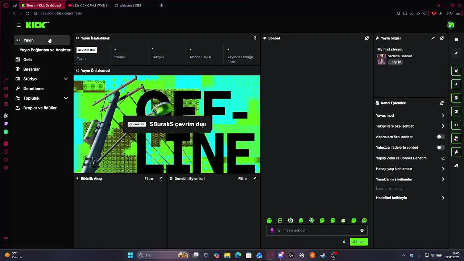Open a new browser tab
This screenshot has width=464, height=261.
coord(161,5)
